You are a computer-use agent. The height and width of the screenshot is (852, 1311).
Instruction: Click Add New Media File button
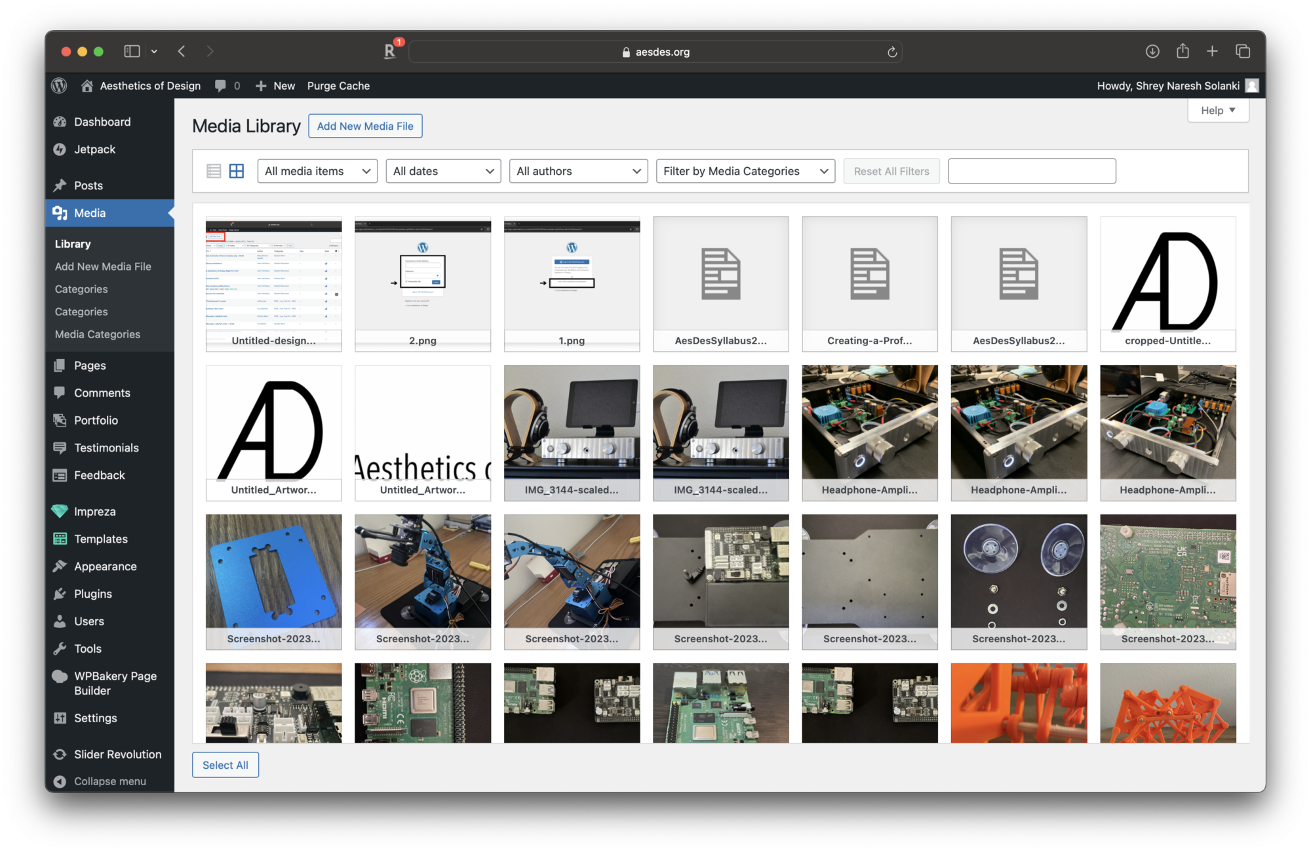point(365,126)
